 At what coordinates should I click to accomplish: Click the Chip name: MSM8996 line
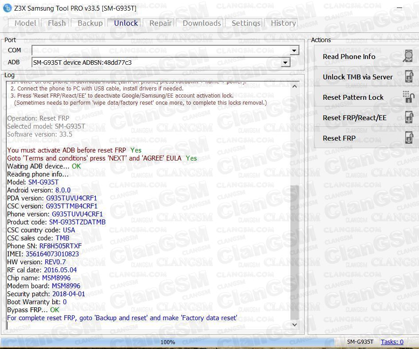pyautogui.click(x=39, y=278)
